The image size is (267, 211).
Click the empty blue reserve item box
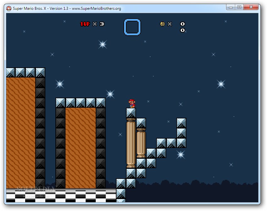pos(132,27)
